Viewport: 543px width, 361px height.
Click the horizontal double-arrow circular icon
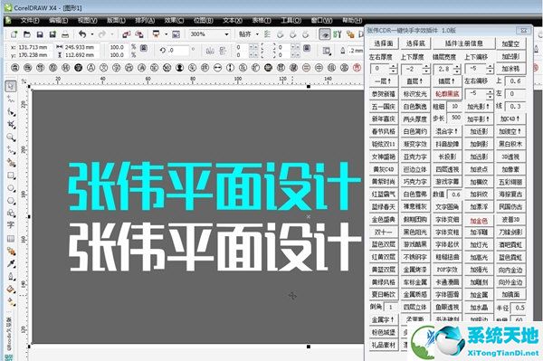[x=217, y=68]
